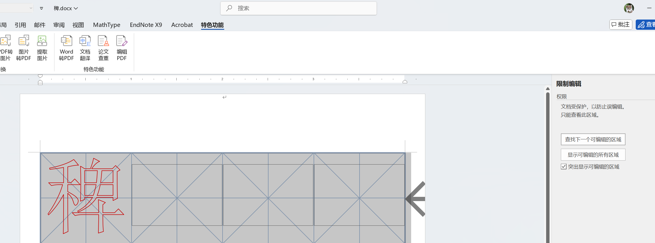The width and height of the screenshot is (655, 243).
Task: Switch to the MathType tab
Action: point(107,25)
